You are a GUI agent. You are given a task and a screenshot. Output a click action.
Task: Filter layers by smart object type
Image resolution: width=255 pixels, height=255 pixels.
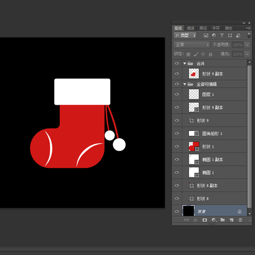[x=238, y=35]
